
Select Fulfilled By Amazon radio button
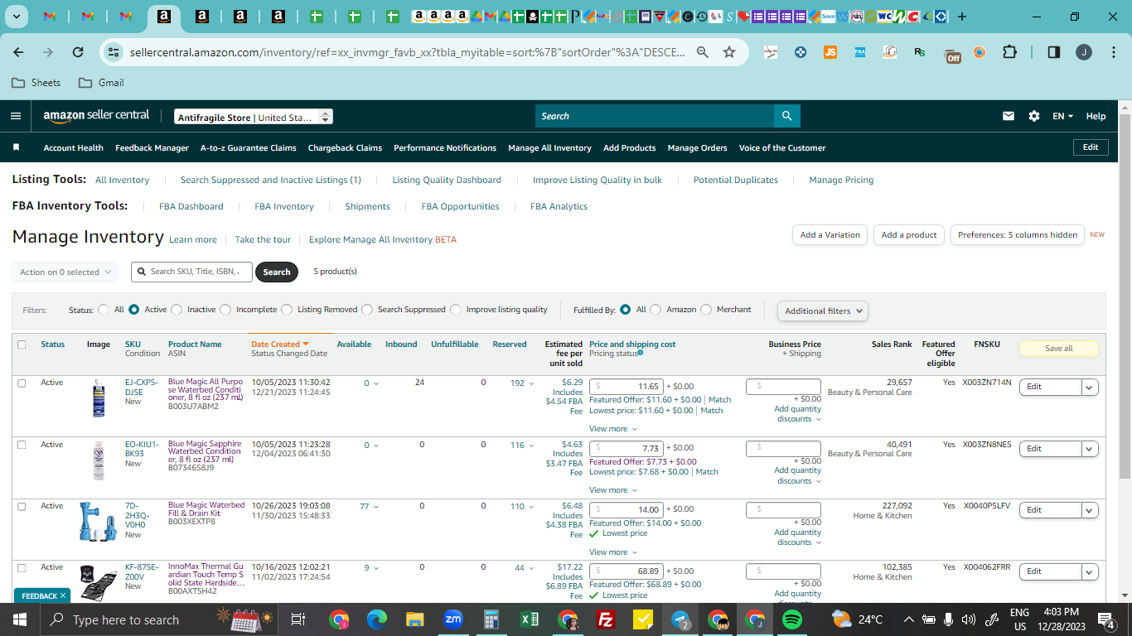655,310
